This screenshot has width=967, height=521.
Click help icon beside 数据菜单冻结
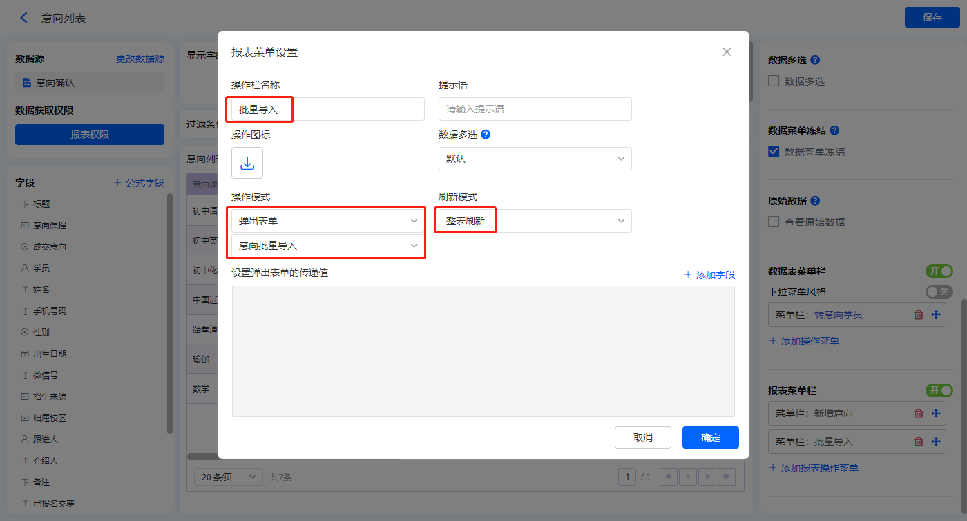point(834,130)
